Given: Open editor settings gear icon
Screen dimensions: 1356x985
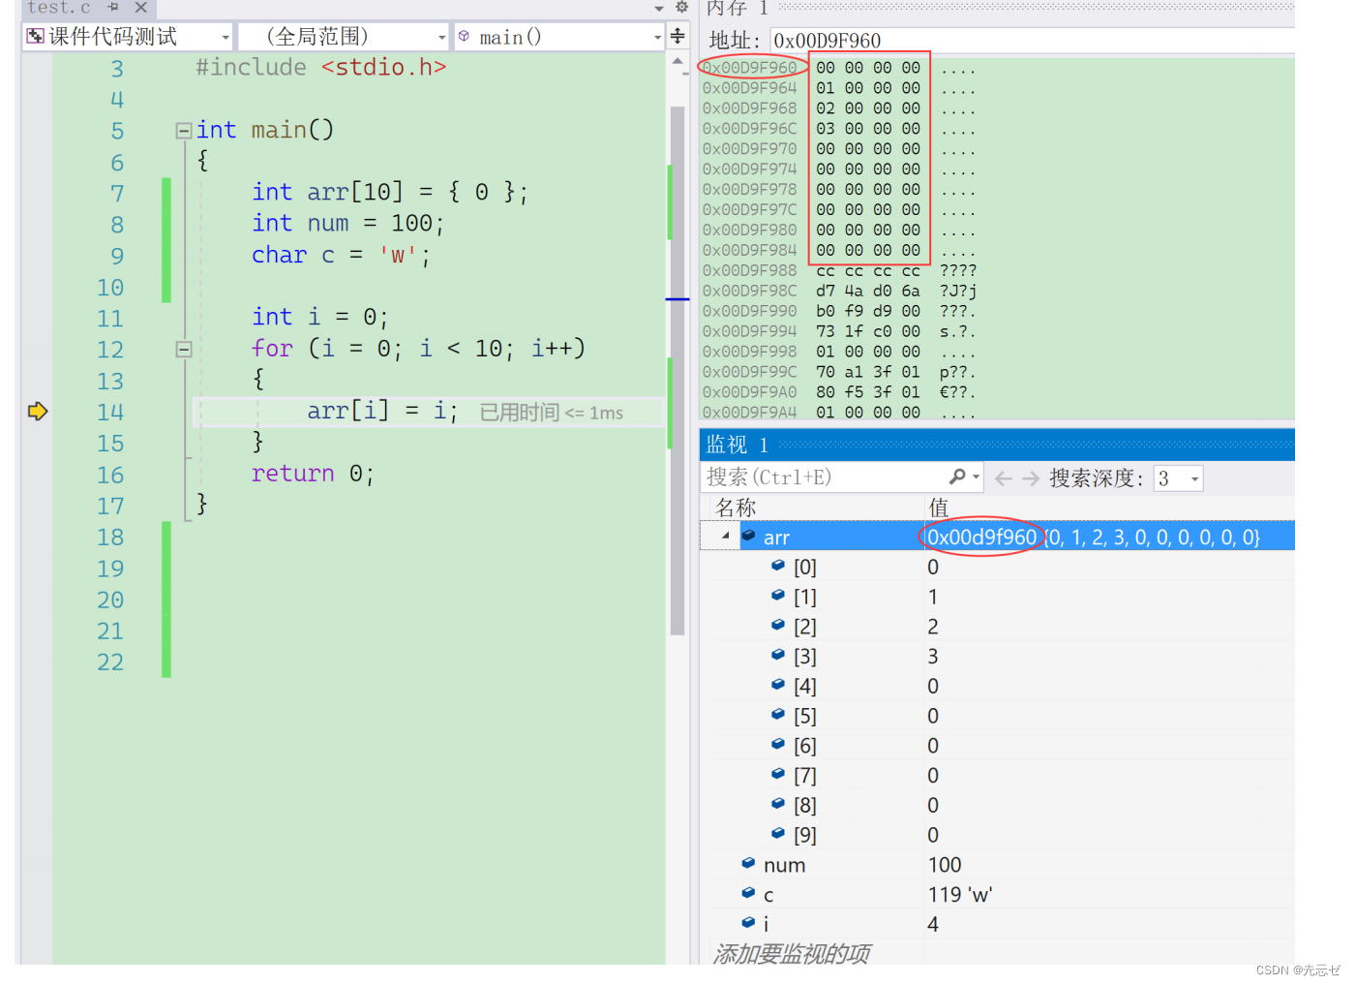Looking at the screenshot, I should pos(681,7).
